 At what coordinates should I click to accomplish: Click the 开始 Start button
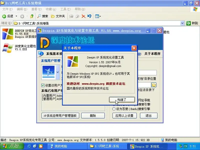(x=12, y=146)
